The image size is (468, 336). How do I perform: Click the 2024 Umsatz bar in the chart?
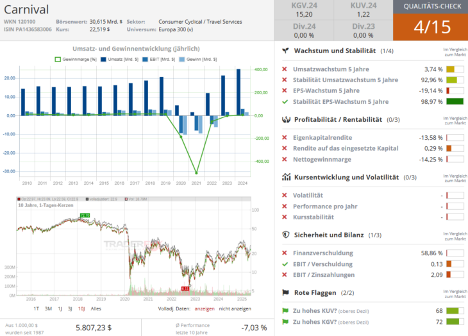tap(238, 92)
